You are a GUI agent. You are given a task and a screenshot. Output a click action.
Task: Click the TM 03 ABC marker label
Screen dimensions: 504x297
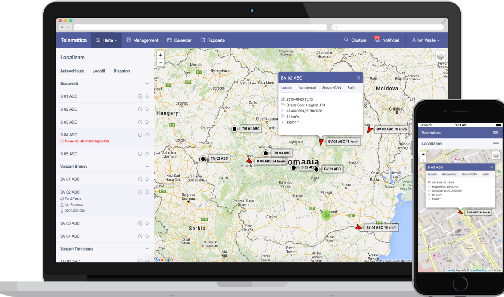(282, 153)
